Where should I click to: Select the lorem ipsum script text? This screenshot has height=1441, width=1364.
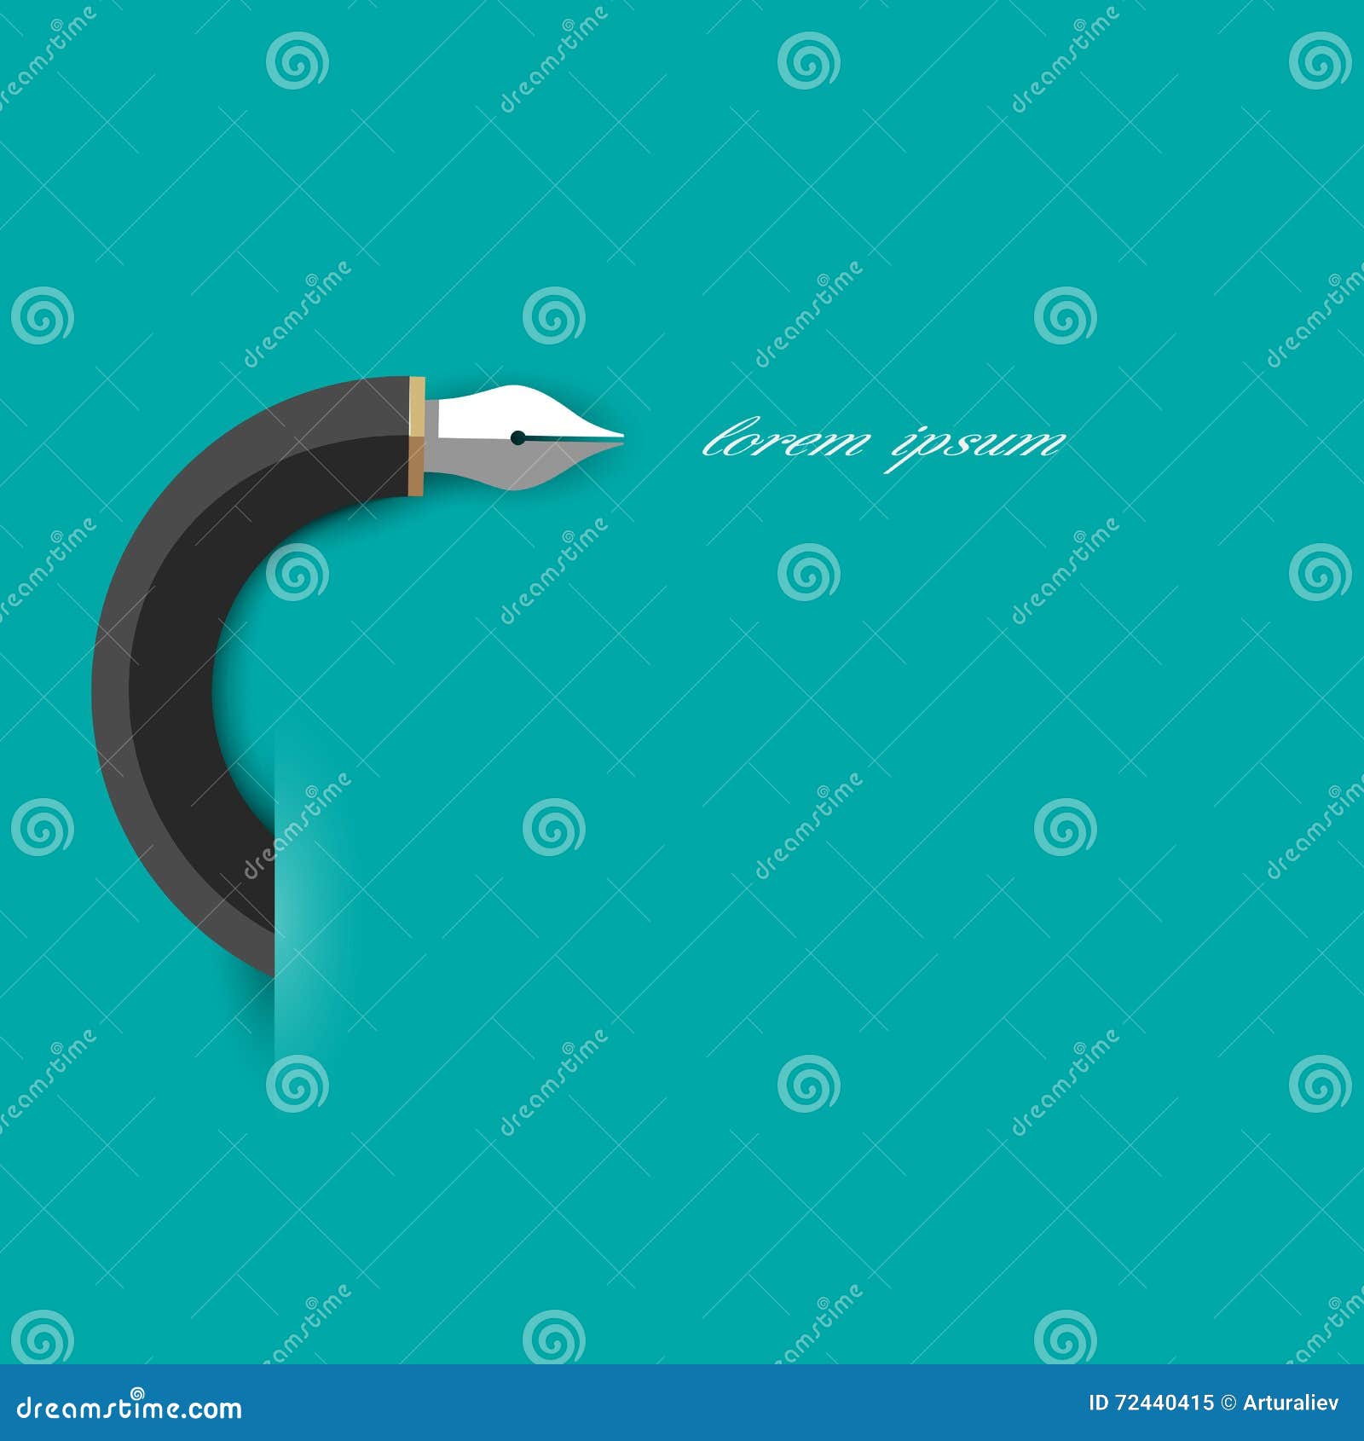click(x=882, y=441)
